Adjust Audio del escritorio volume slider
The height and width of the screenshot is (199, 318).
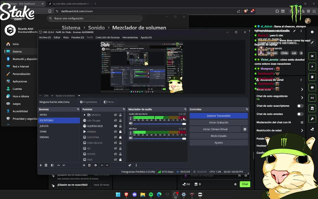point(159,124)
